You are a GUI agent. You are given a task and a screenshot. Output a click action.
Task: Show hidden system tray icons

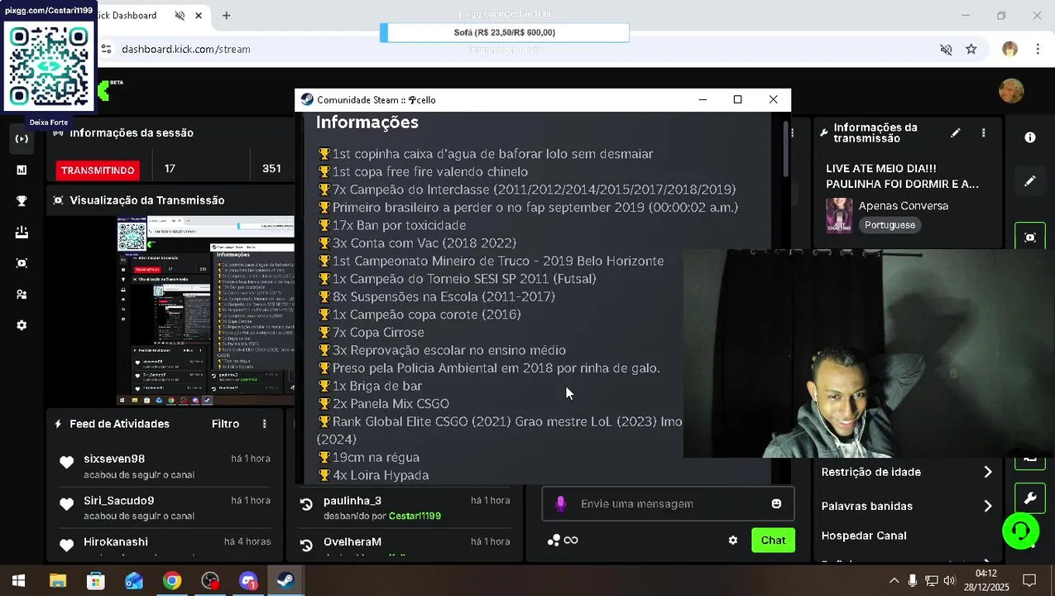pos(894,580)
